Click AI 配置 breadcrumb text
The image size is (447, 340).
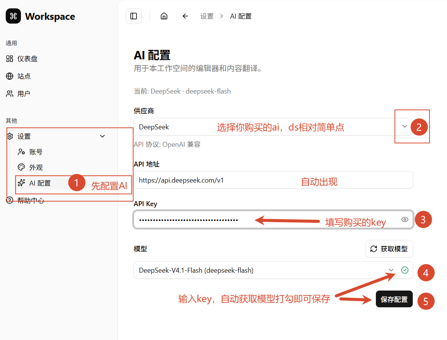tap(240, 16)
